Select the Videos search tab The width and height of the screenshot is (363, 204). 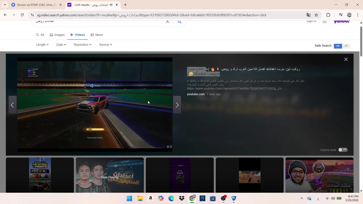(78, 35)
